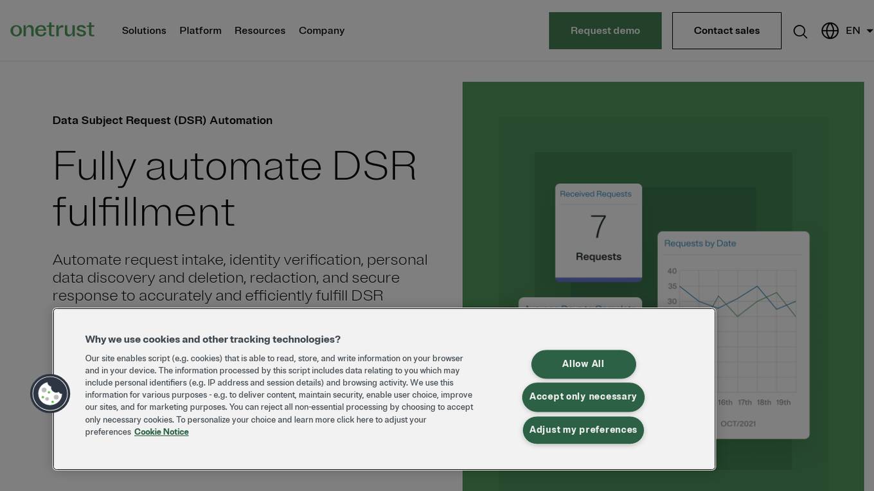Open the Resources menu

point(260,31)
